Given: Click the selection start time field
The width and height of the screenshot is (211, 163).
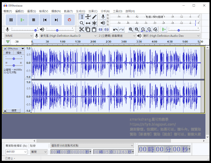Looking at the screenshot, I should click(71, 152).
